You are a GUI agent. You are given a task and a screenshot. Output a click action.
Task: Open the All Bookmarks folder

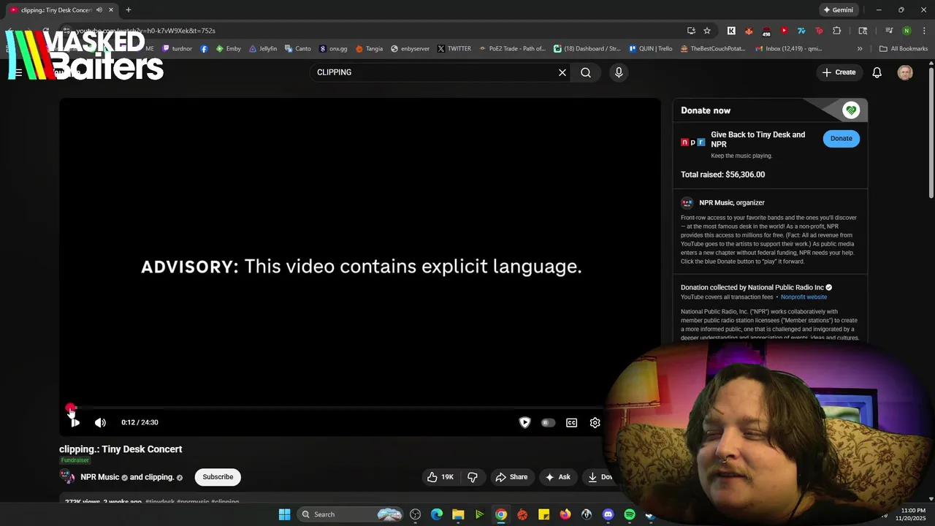click(904, 49)
